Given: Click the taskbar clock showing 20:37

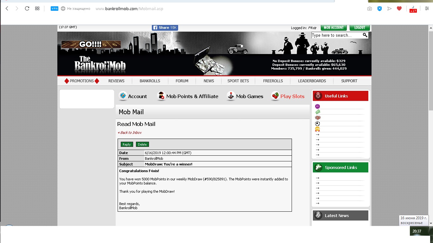Looking at the screenshot, I should 417,231.
